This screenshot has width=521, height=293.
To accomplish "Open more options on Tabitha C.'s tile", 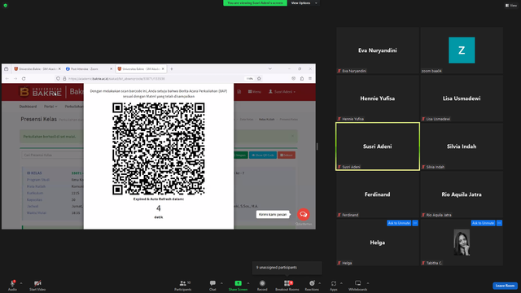I will pyautogui.click(x=499, y=223).
